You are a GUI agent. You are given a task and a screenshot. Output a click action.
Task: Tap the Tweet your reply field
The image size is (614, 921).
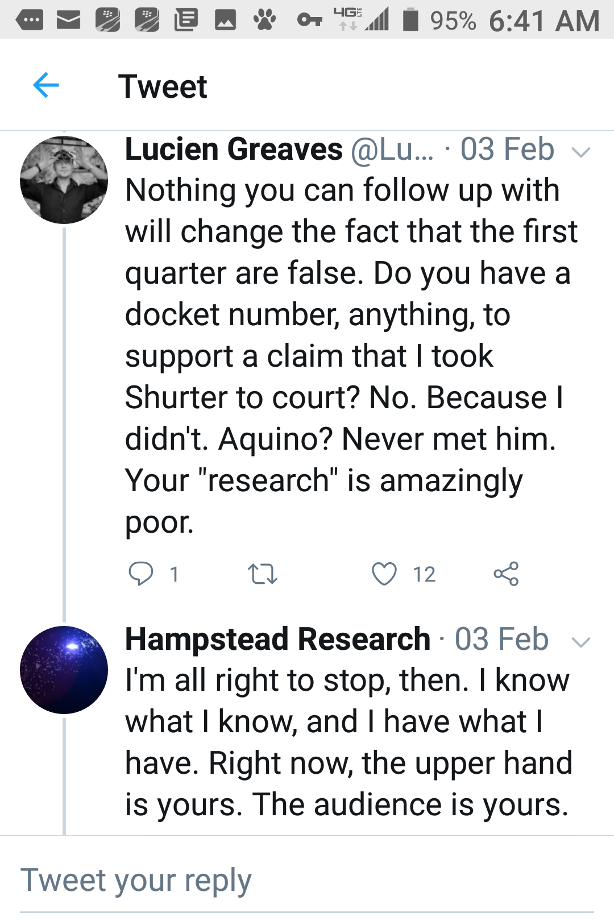coord(307,881)
